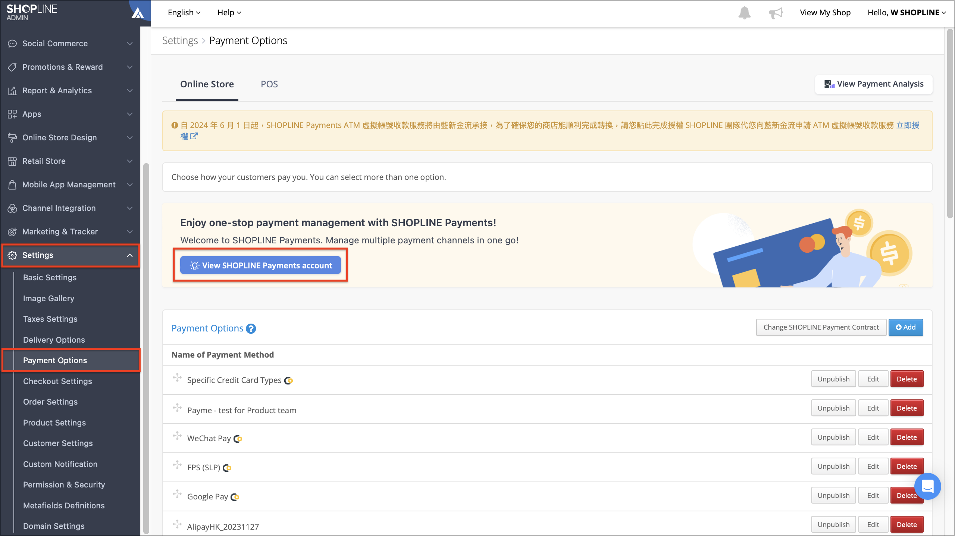Open Image Gallery in the sidebar
The width and height of the screenshot is (955, 536).
[x=48, y=299]
